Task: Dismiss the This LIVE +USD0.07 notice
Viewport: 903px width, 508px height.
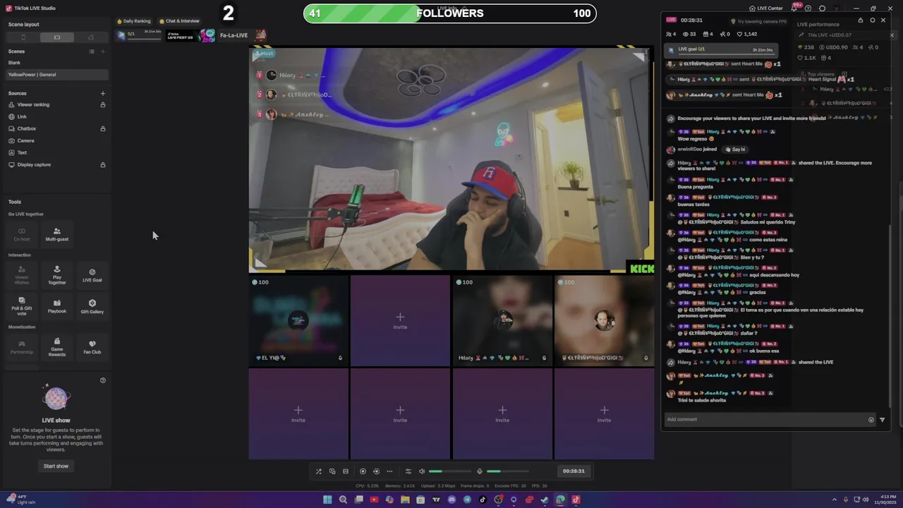Action: 892,35
